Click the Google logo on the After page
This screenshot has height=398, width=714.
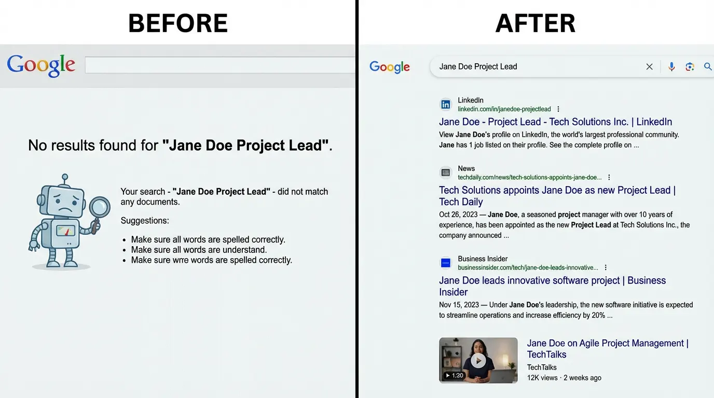pyautogui.click(x=390, y=66)
